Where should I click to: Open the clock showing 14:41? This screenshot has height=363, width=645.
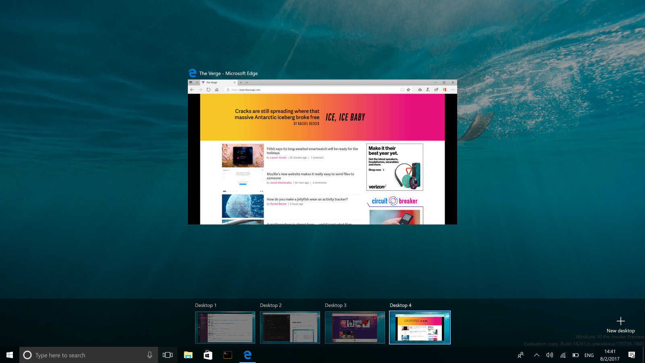610,355
